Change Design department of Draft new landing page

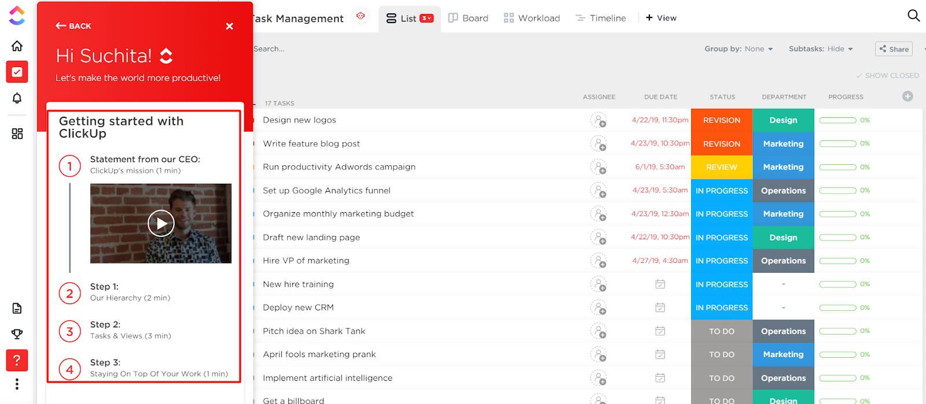(x=784, y=238)
